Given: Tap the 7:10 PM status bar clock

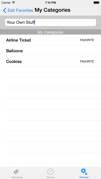Looking at the screenshot, I should tap(50, 3).
